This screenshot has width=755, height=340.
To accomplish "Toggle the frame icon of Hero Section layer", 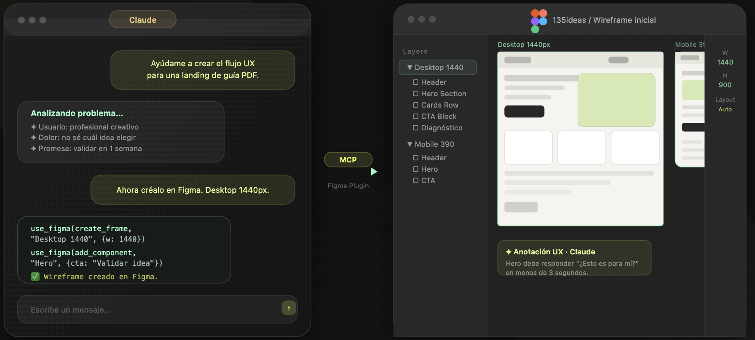I will pyautogui.click(x=416, y=94).
